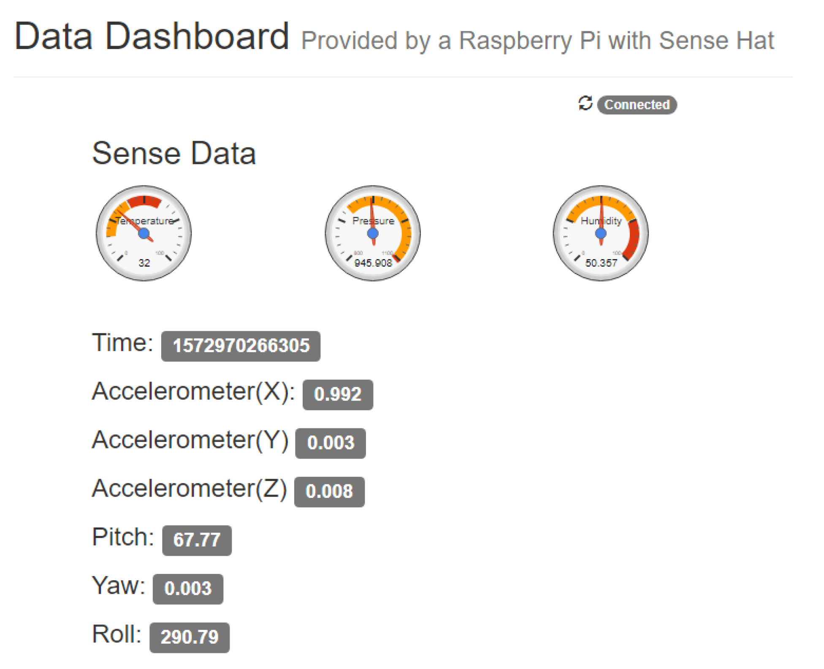824x669 pixels.
Task: Click the Accelerometer(Y) value badge
Action: coord(331,443)
